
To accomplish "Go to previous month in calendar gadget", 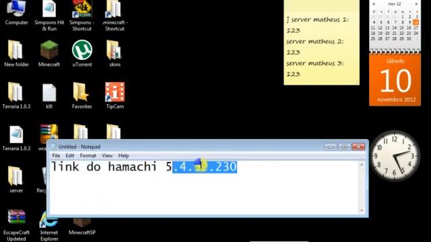I will click(x=374, y=4).
